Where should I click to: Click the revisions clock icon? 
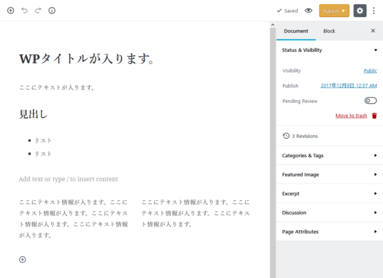[x=286, y=136]
